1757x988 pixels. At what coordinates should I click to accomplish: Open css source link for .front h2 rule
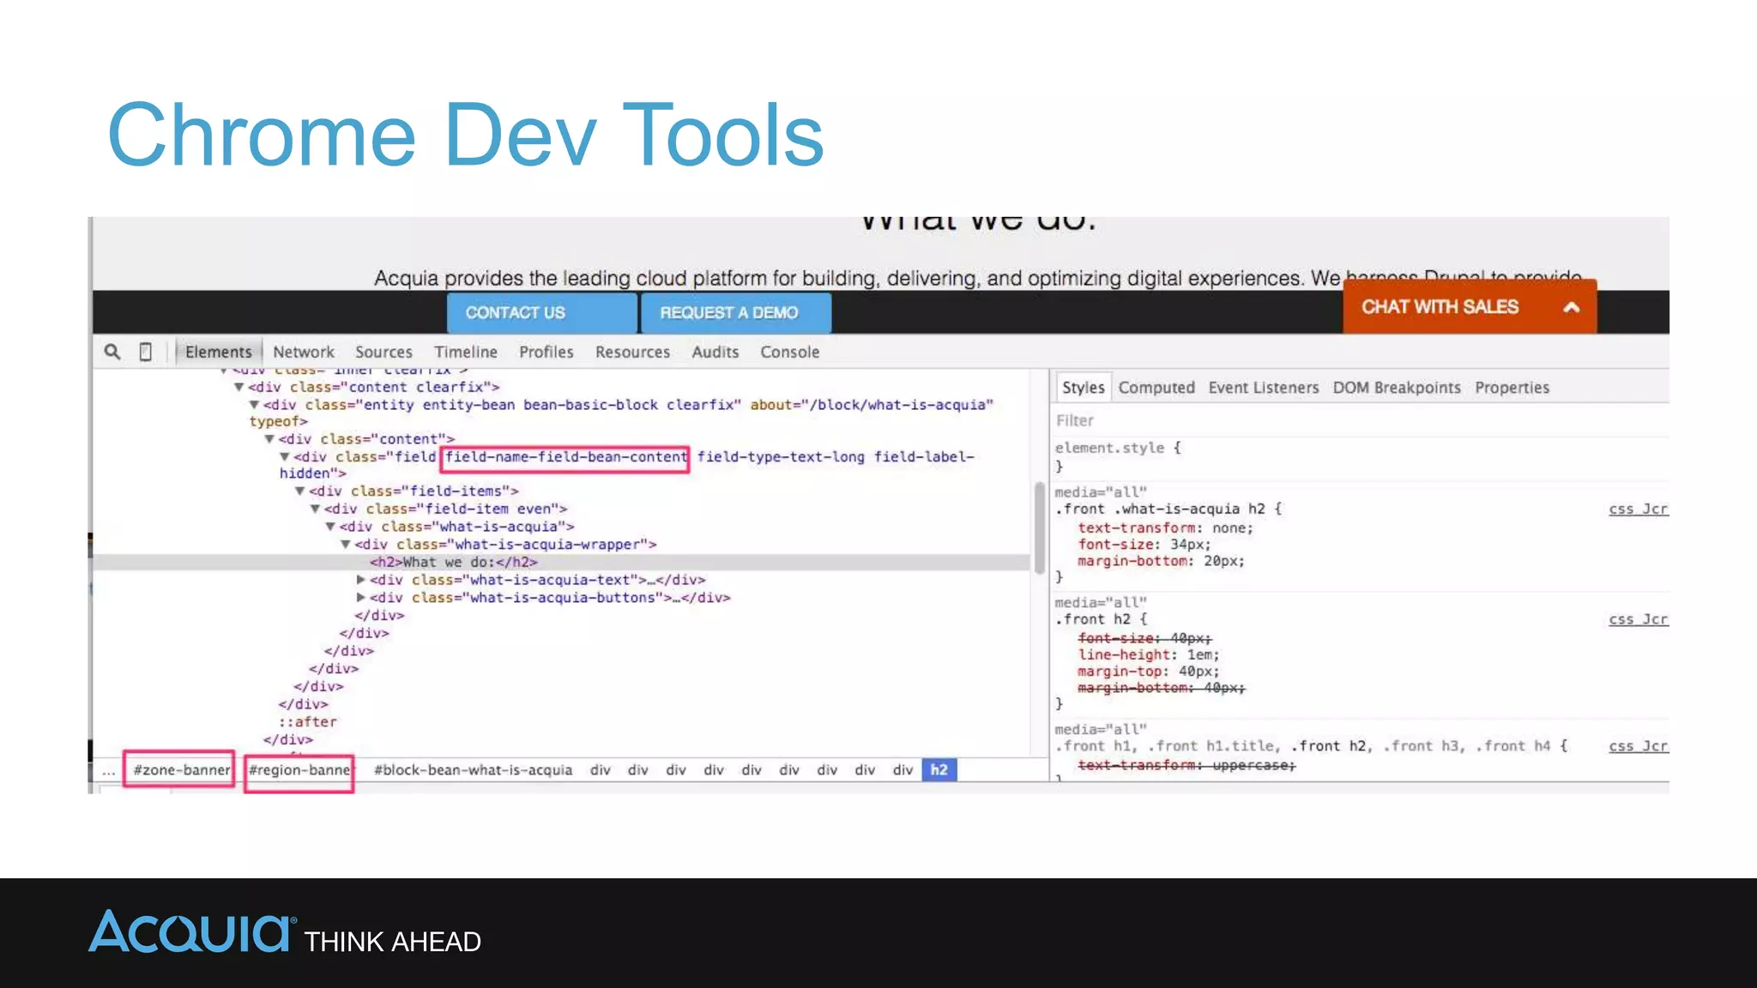point(1638,619)
